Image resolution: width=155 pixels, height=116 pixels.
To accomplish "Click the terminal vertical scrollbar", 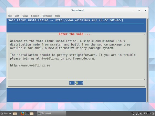I will [147, 60].
